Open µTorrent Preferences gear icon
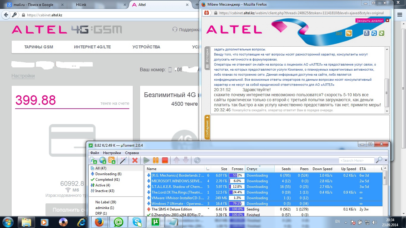 [197, 160]
